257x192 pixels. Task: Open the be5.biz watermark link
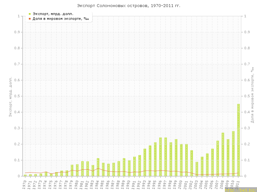click(240, 190)
